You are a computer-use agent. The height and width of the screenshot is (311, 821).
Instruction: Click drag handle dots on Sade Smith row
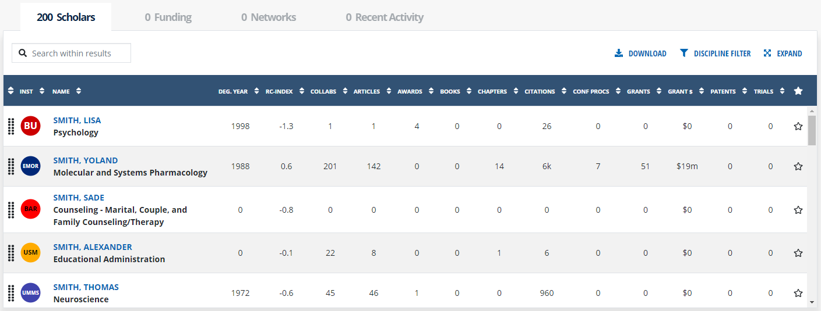point(10,209)
